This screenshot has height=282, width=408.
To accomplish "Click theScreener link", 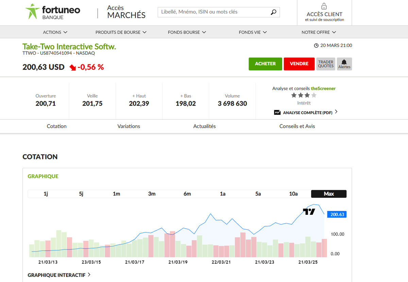I will pyautogui.click(x=323, y=88).
